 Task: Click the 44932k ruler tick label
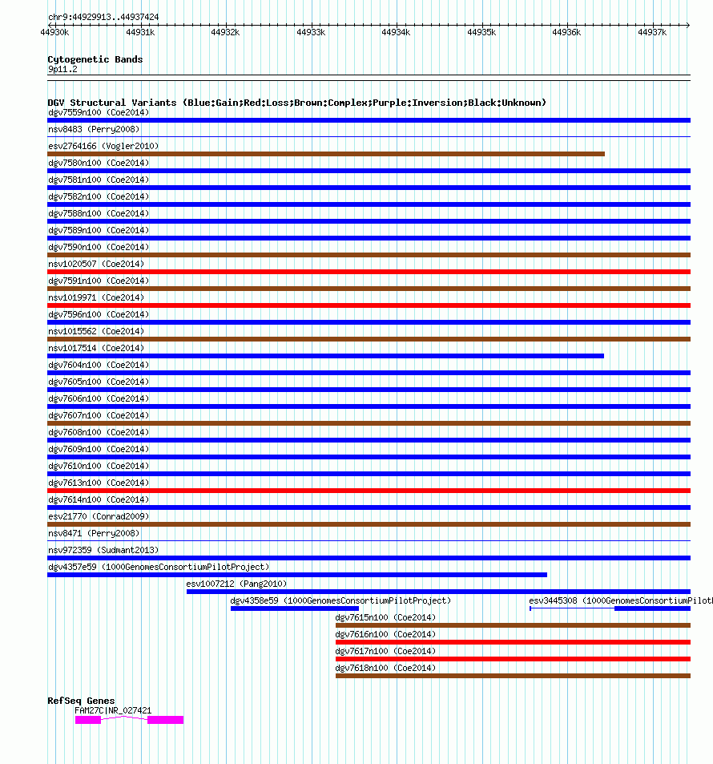[x=225, y=32]
